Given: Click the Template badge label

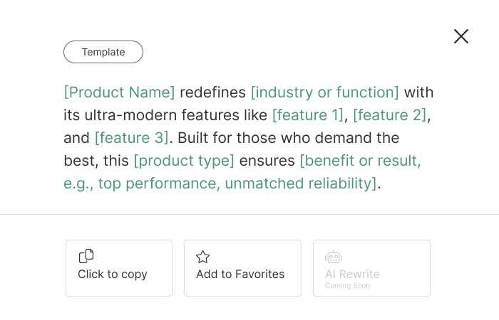Looking at the screenshot, I should pos(103,52).
